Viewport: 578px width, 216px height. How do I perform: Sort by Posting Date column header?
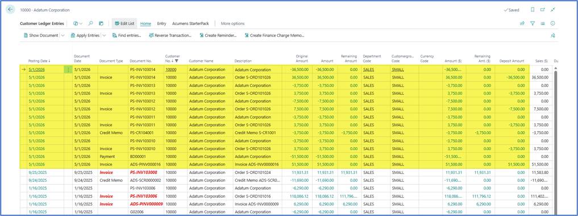click(x=39, y=61)
